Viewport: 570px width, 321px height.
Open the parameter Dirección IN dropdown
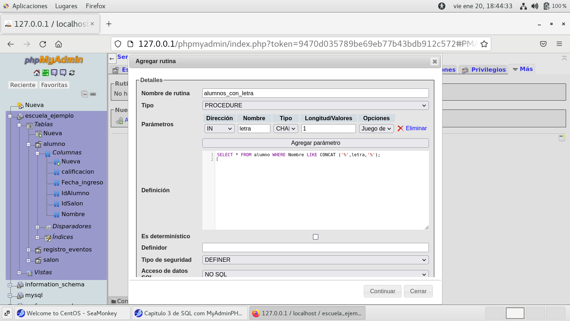[x=219, y=128]
